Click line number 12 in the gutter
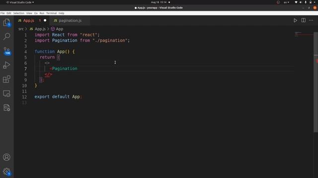318x178 pixels. (24, 97)
